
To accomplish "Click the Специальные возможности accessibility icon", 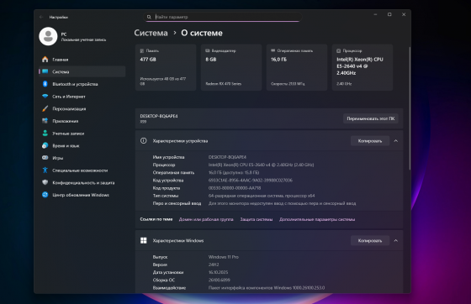I will (45, 170).
